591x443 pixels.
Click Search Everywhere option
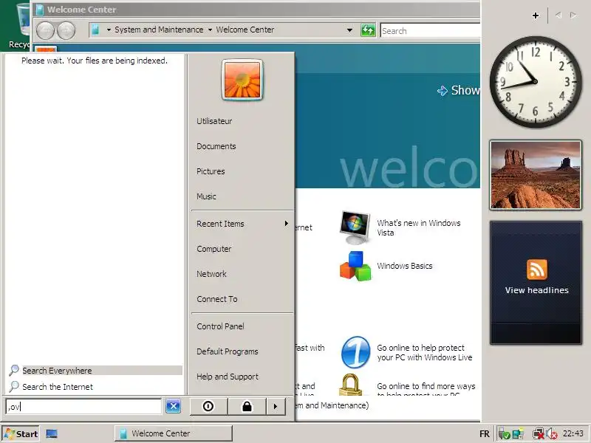point(95,371)
